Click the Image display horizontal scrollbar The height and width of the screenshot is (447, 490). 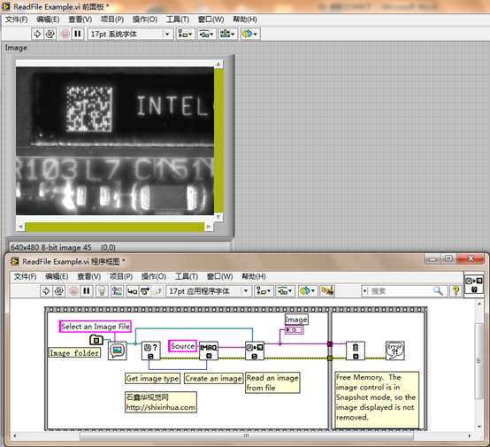click(x=115, y=227)
